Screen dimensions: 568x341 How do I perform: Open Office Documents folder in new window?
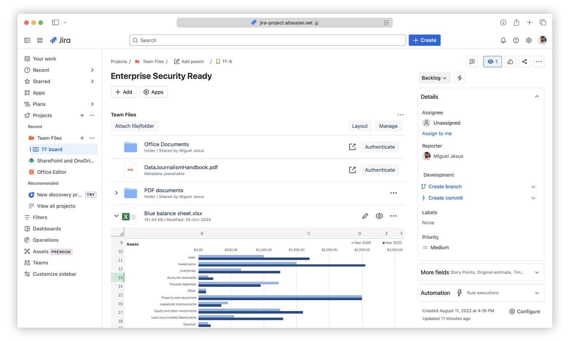[352, 147]
